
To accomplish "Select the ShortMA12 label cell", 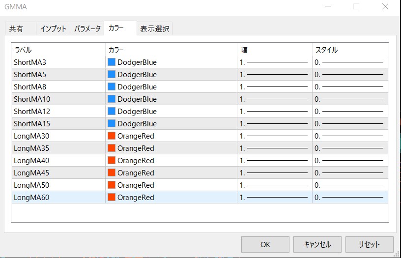I will tap(58, 111).
